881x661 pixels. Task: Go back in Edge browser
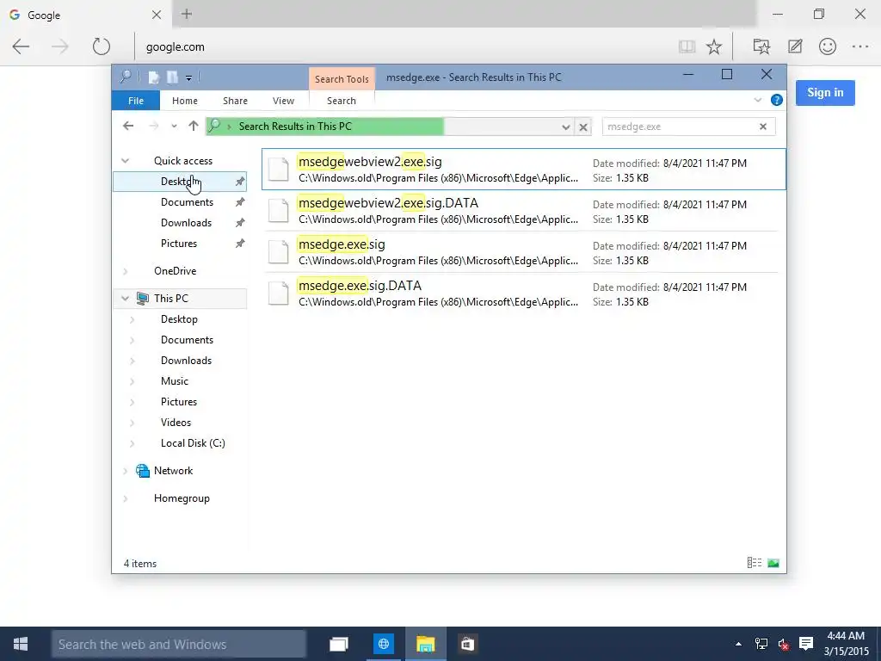(21, 46)
